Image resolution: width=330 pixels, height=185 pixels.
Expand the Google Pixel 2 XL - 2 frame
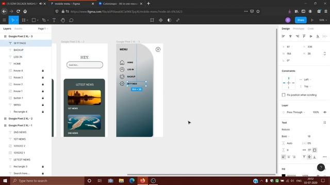(5, 119)
